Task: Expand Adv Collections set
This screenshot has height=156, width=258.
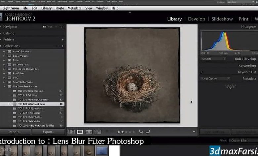Action: 4,51
